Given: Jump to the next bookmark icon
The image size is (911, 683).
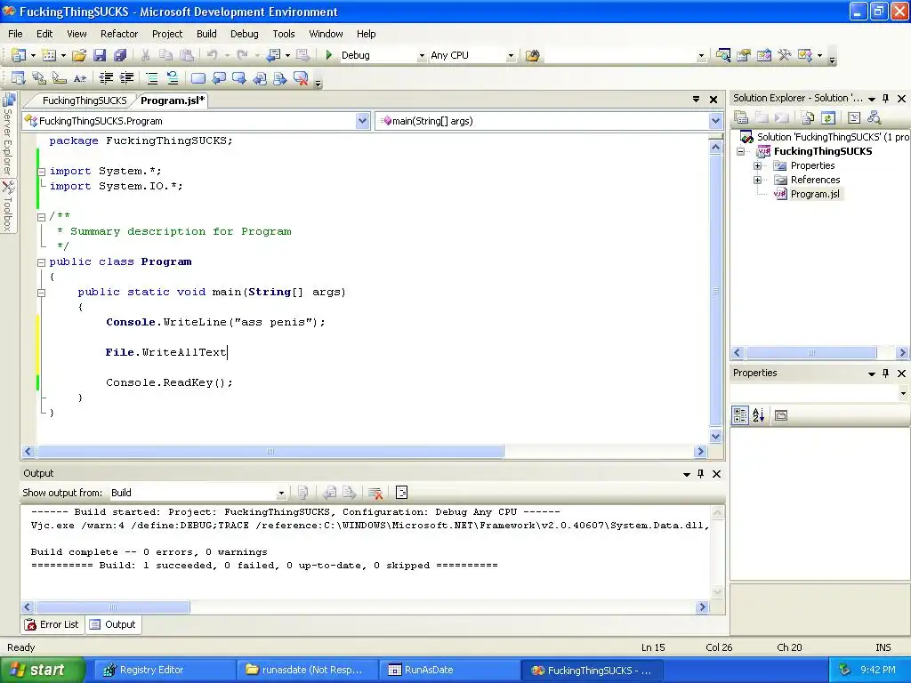Looking at the screenshot, I should [x=238, y=78].
